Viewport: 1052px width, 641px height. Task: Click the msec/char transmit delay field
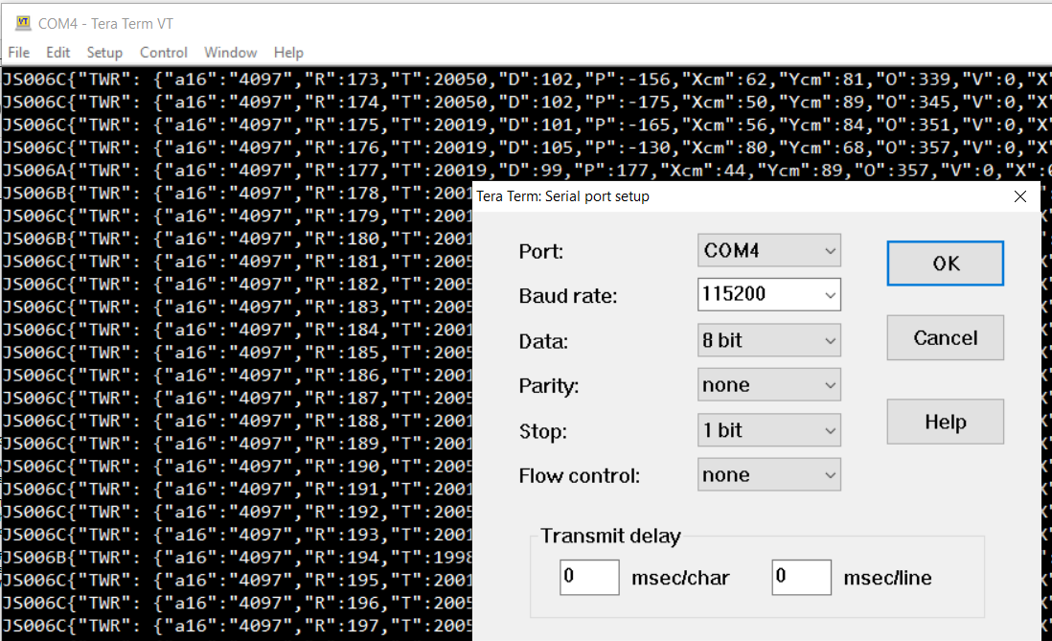(x=589, y=577)
